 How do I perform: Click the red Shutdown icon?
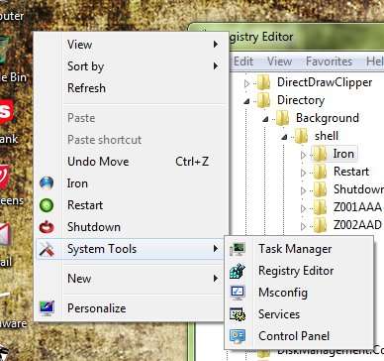pyautogui.click(x=47, y=227)
